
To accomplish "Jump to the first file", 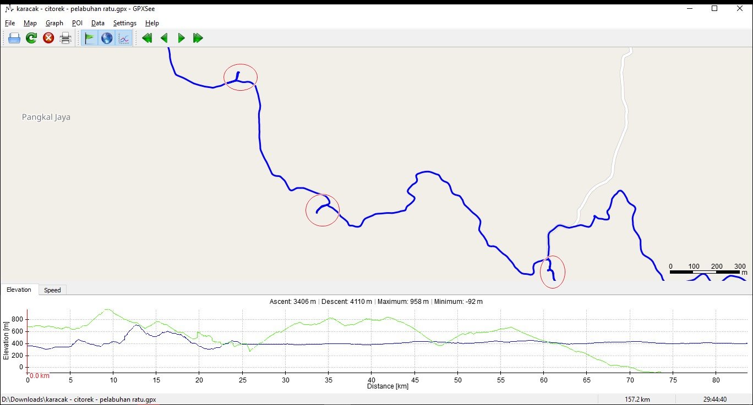I will pos(147,38).
